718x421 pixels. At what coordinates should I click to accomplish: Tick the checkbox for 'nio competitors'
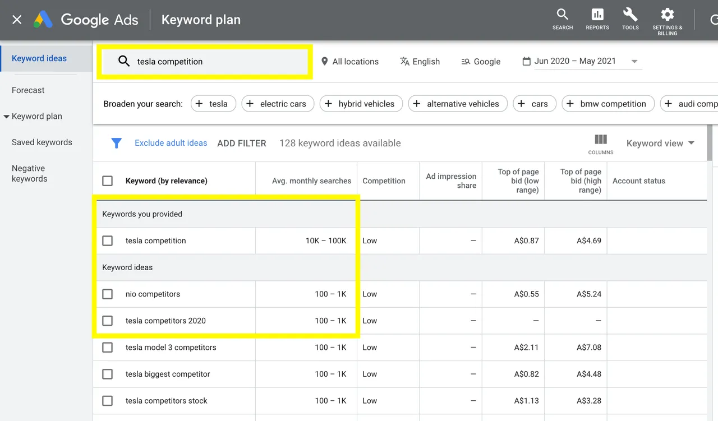click(x=107, y=294)
